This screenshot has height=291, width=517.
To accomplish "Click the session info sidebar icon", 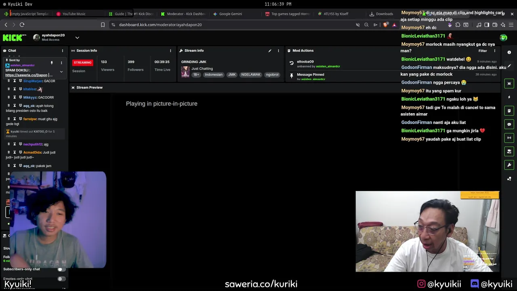I will point(509,138).
